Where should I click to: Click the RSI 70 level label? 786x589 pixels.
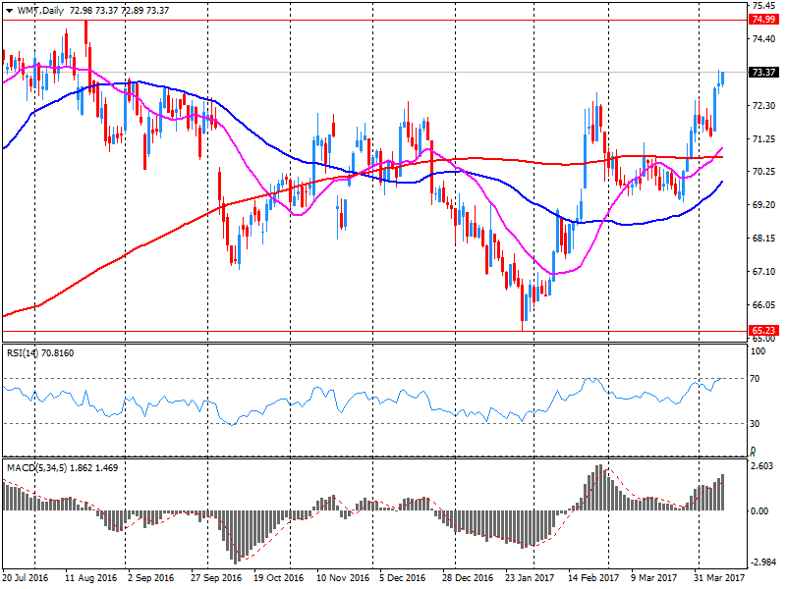pos(755,379)
